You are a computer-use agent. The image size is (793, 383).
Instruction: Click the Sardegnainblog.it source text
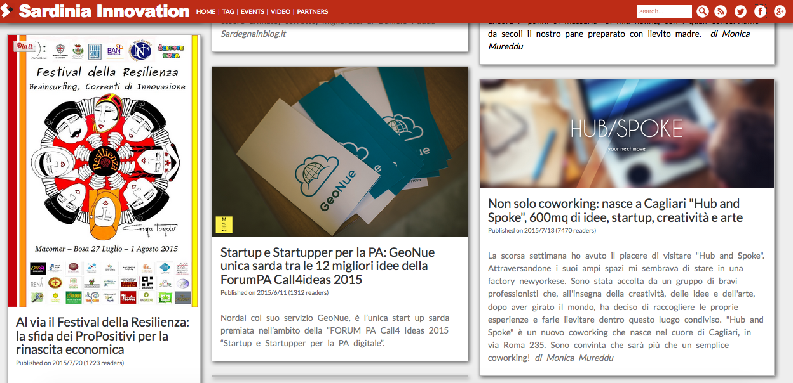click(253, 33)
